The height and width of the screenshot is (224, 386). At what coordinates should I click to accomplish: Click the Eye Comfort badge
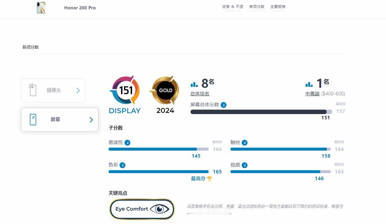(x=142, y=209)
